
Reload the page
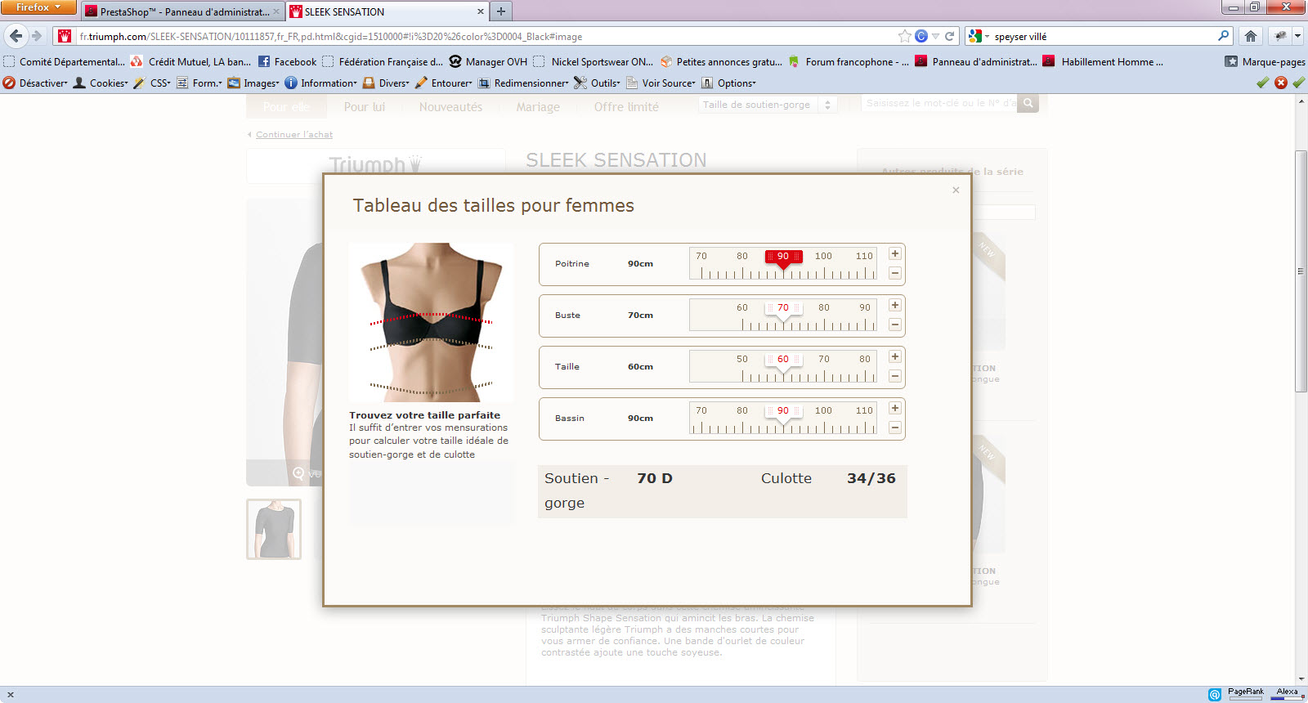(950, 36)
